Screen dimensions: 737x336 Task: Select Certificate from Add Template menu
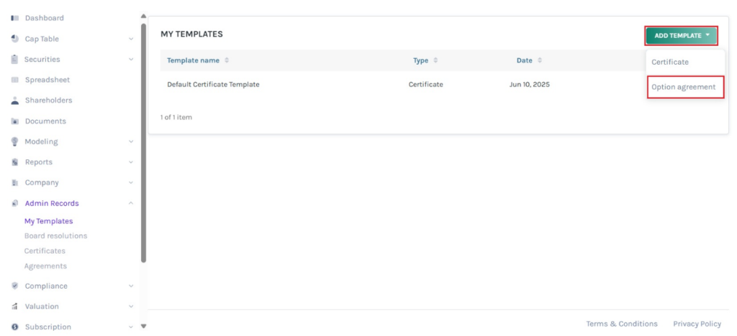670,62
